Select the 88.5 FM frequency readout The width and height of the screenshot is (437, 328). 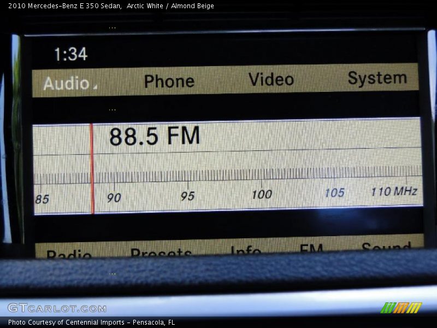click(x=155, y=136)
